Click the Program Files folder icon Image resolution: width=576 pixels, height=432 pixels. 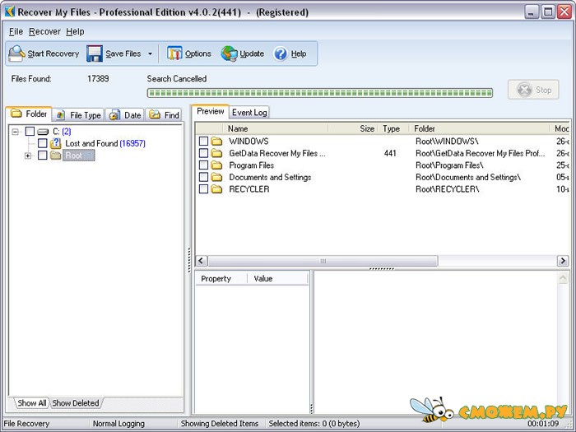tap(216, 165)
